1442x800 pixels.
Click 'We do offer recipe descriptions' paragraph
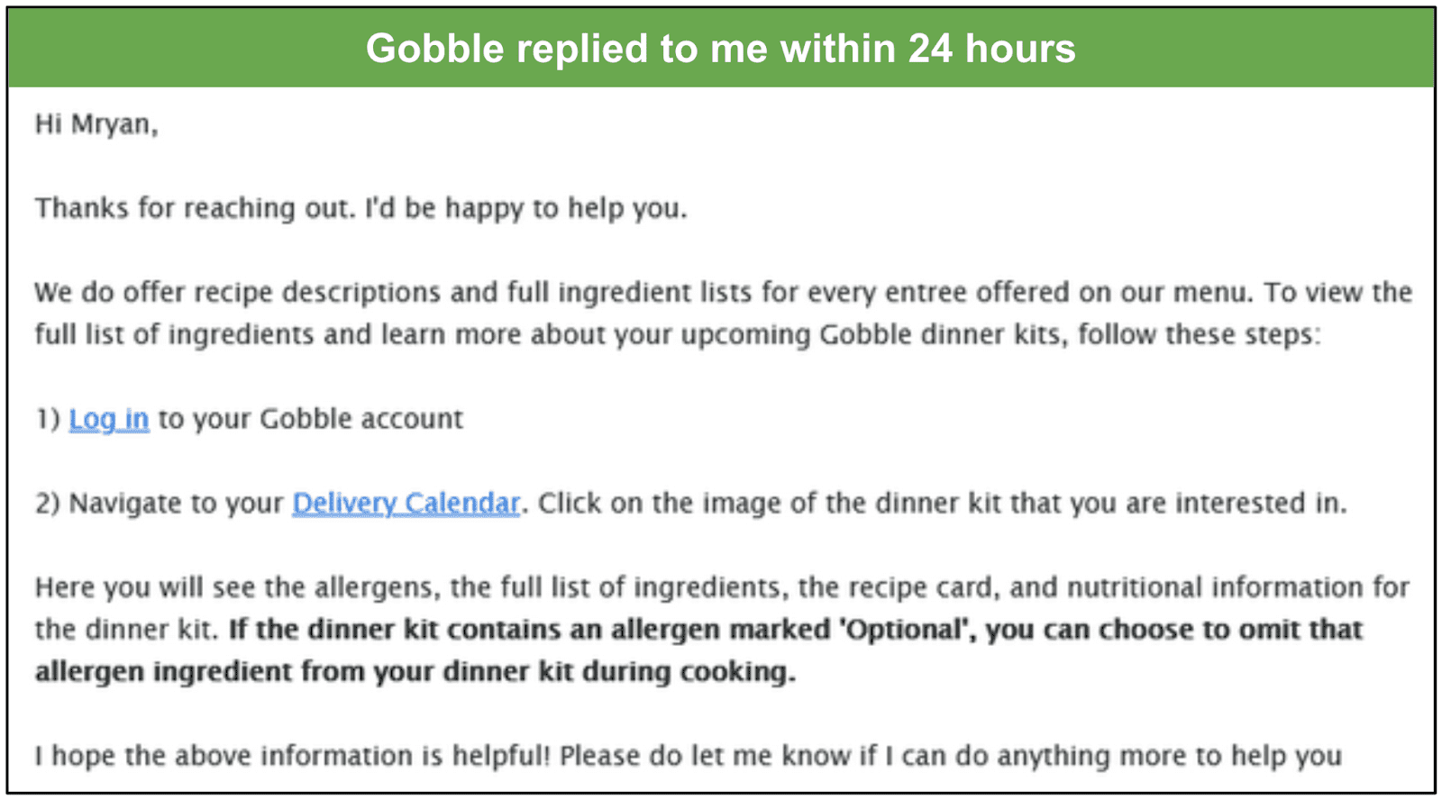pos(724,314)
